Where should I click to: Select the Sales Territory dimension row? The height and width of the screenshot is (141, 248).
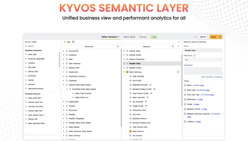91,135
